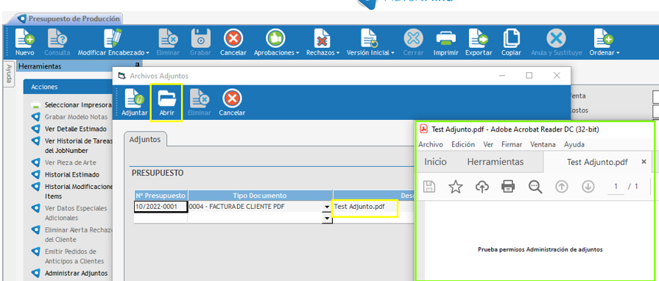
Task: Click the star bookmark icon in Acrobat
Action: coord(456,187)
